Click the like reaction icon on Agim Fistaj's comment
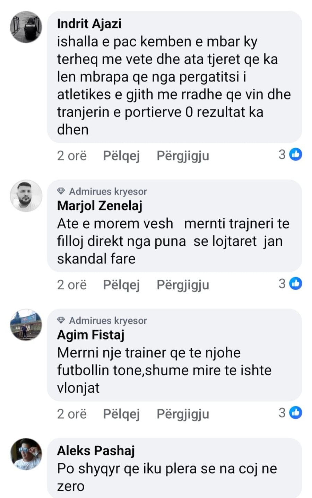Screen dimensions: 312x498 (x=296, y=413)
